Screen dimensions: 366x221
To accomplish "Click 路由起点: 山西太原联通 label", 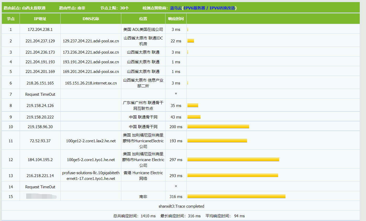I will click(x=25, y=8).
